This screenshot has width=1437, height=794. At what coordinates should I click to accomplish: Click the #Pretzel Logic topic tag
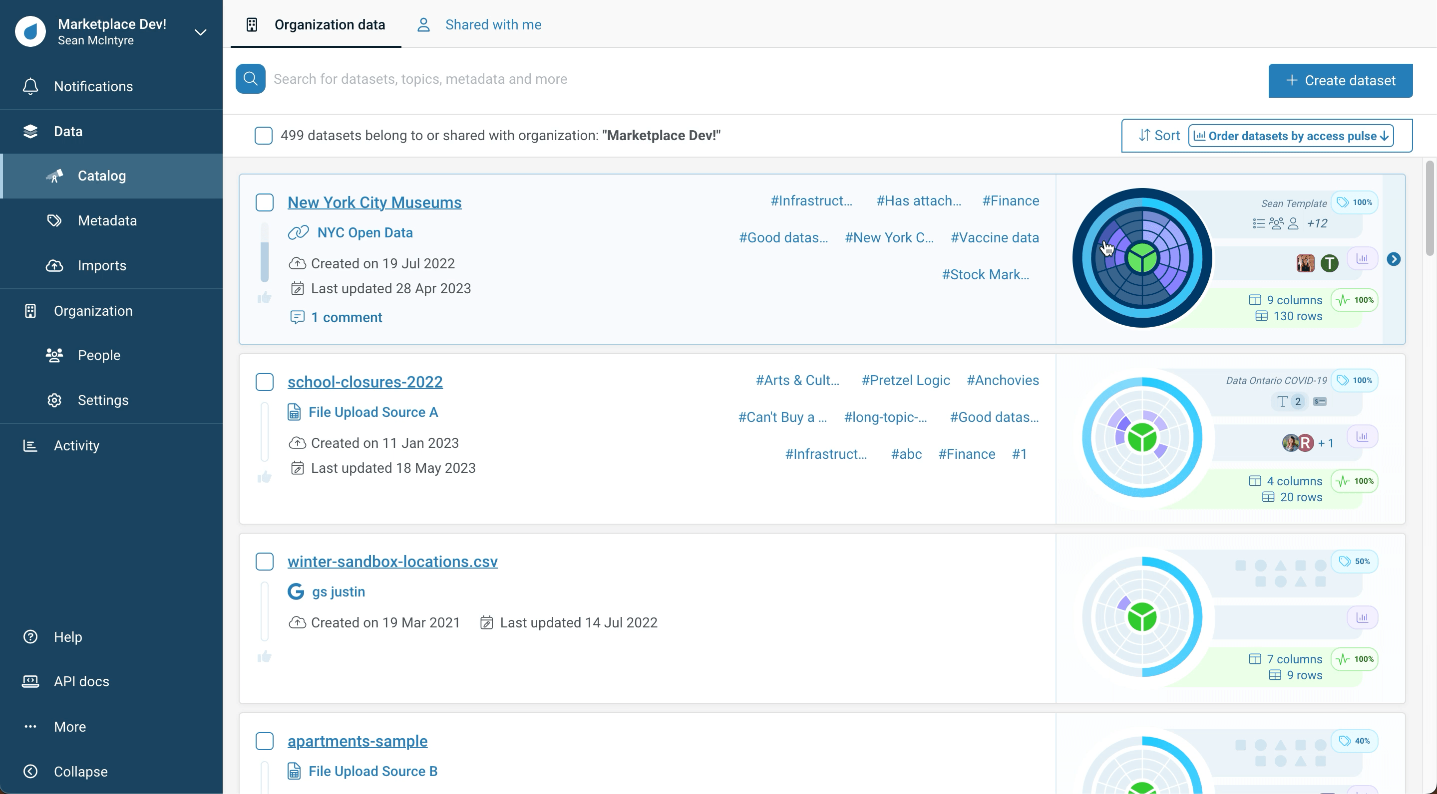905,381
